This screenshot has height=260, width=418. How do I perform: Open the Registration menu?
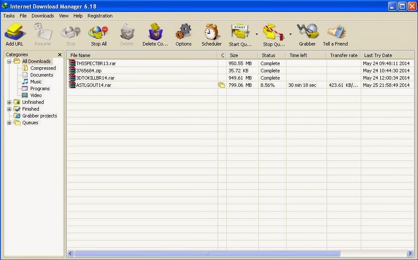[100, 16]
